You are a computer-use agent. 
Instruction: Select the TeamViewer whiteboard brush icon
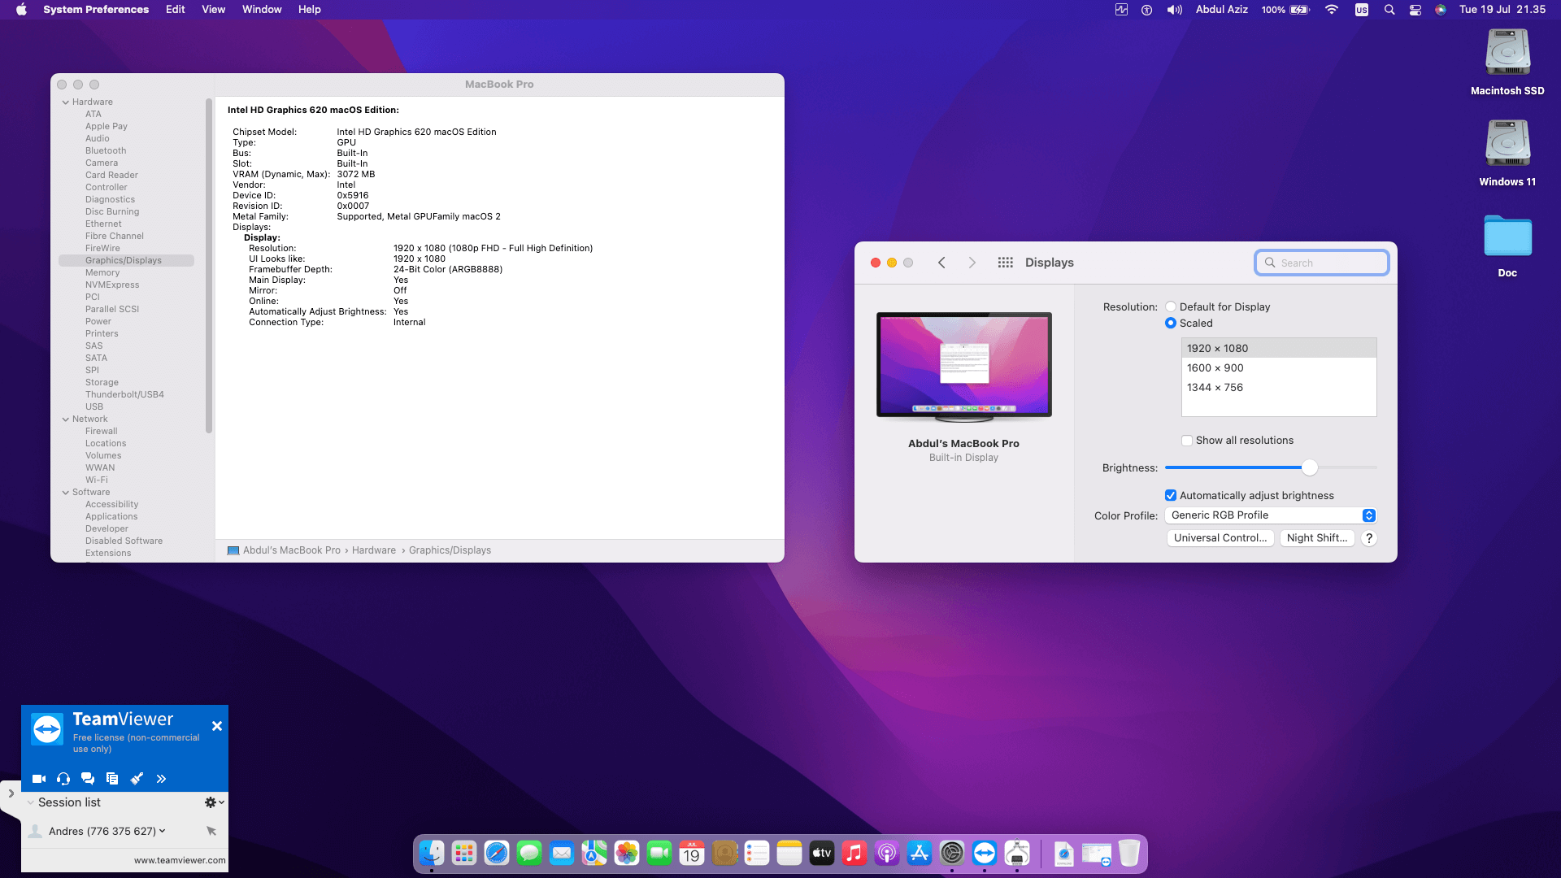tap(137, 779)
